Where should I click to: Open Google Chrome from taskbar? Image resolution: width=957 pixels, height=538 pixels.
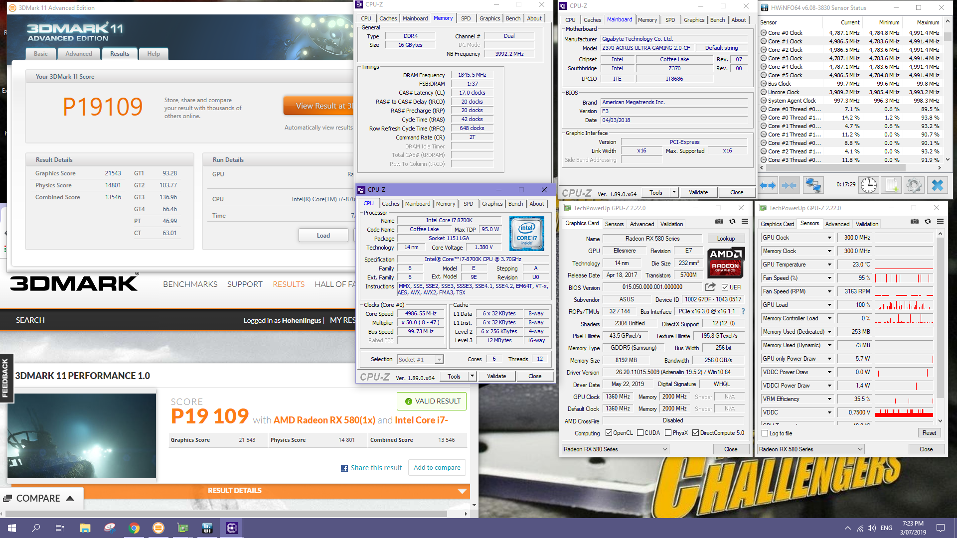pos(134,528)
